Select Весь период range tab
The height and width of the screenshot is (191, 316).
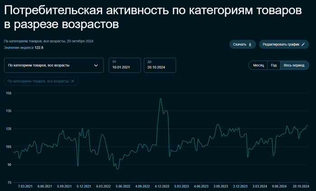(x=294, y=65)
